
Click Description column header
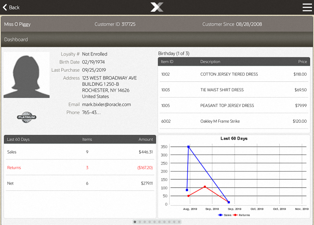pos(210,62)
